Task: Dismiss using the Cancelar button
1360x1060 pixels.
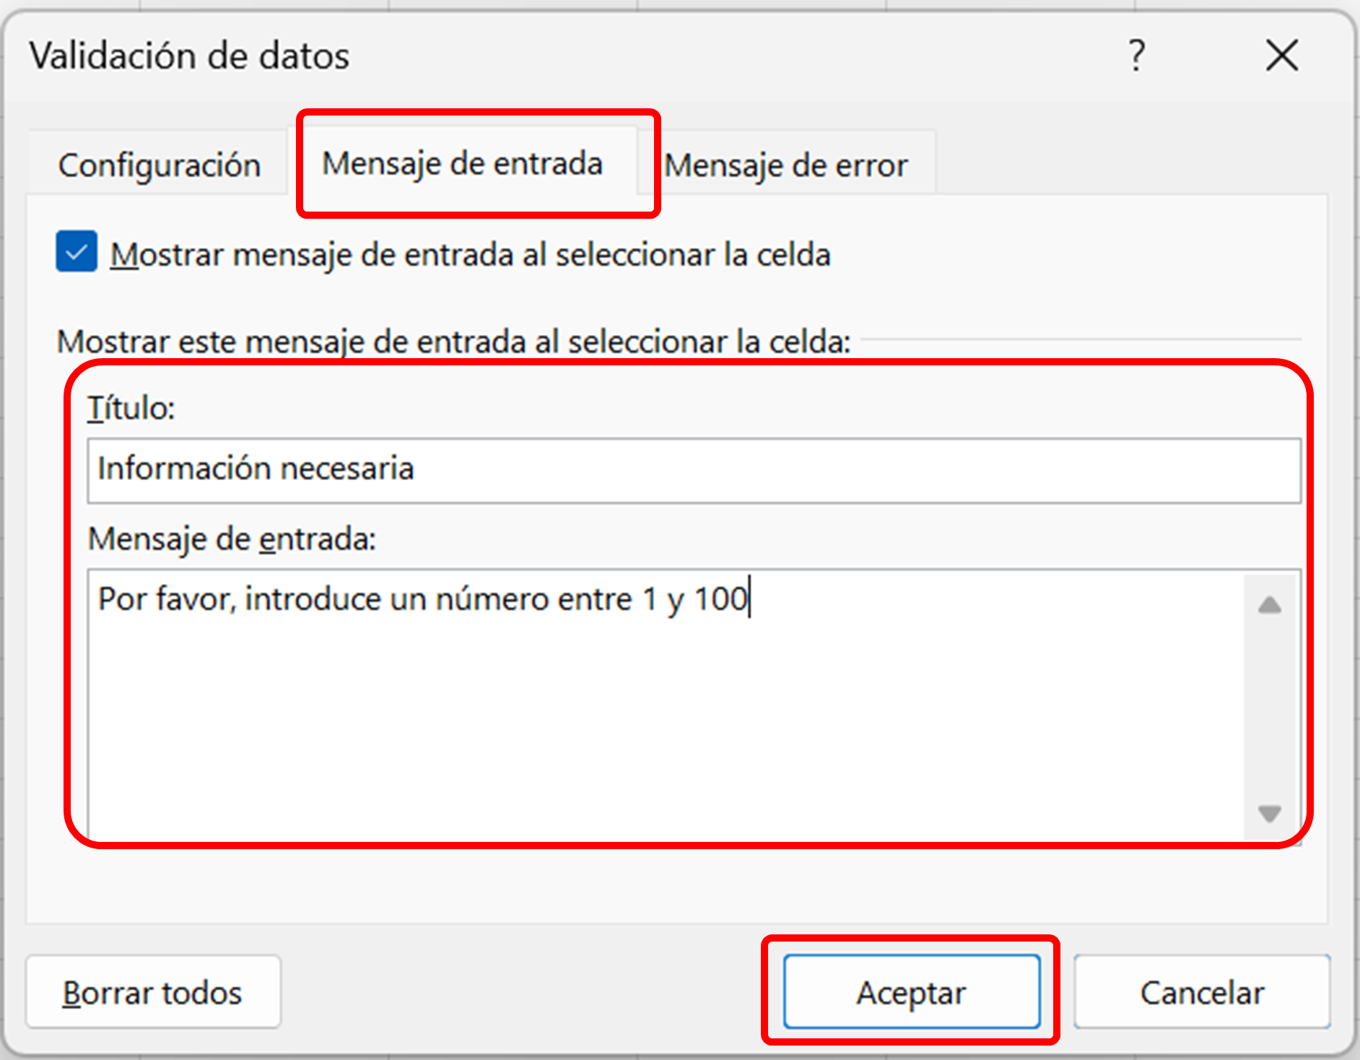Action: (x=1202, y=992)
